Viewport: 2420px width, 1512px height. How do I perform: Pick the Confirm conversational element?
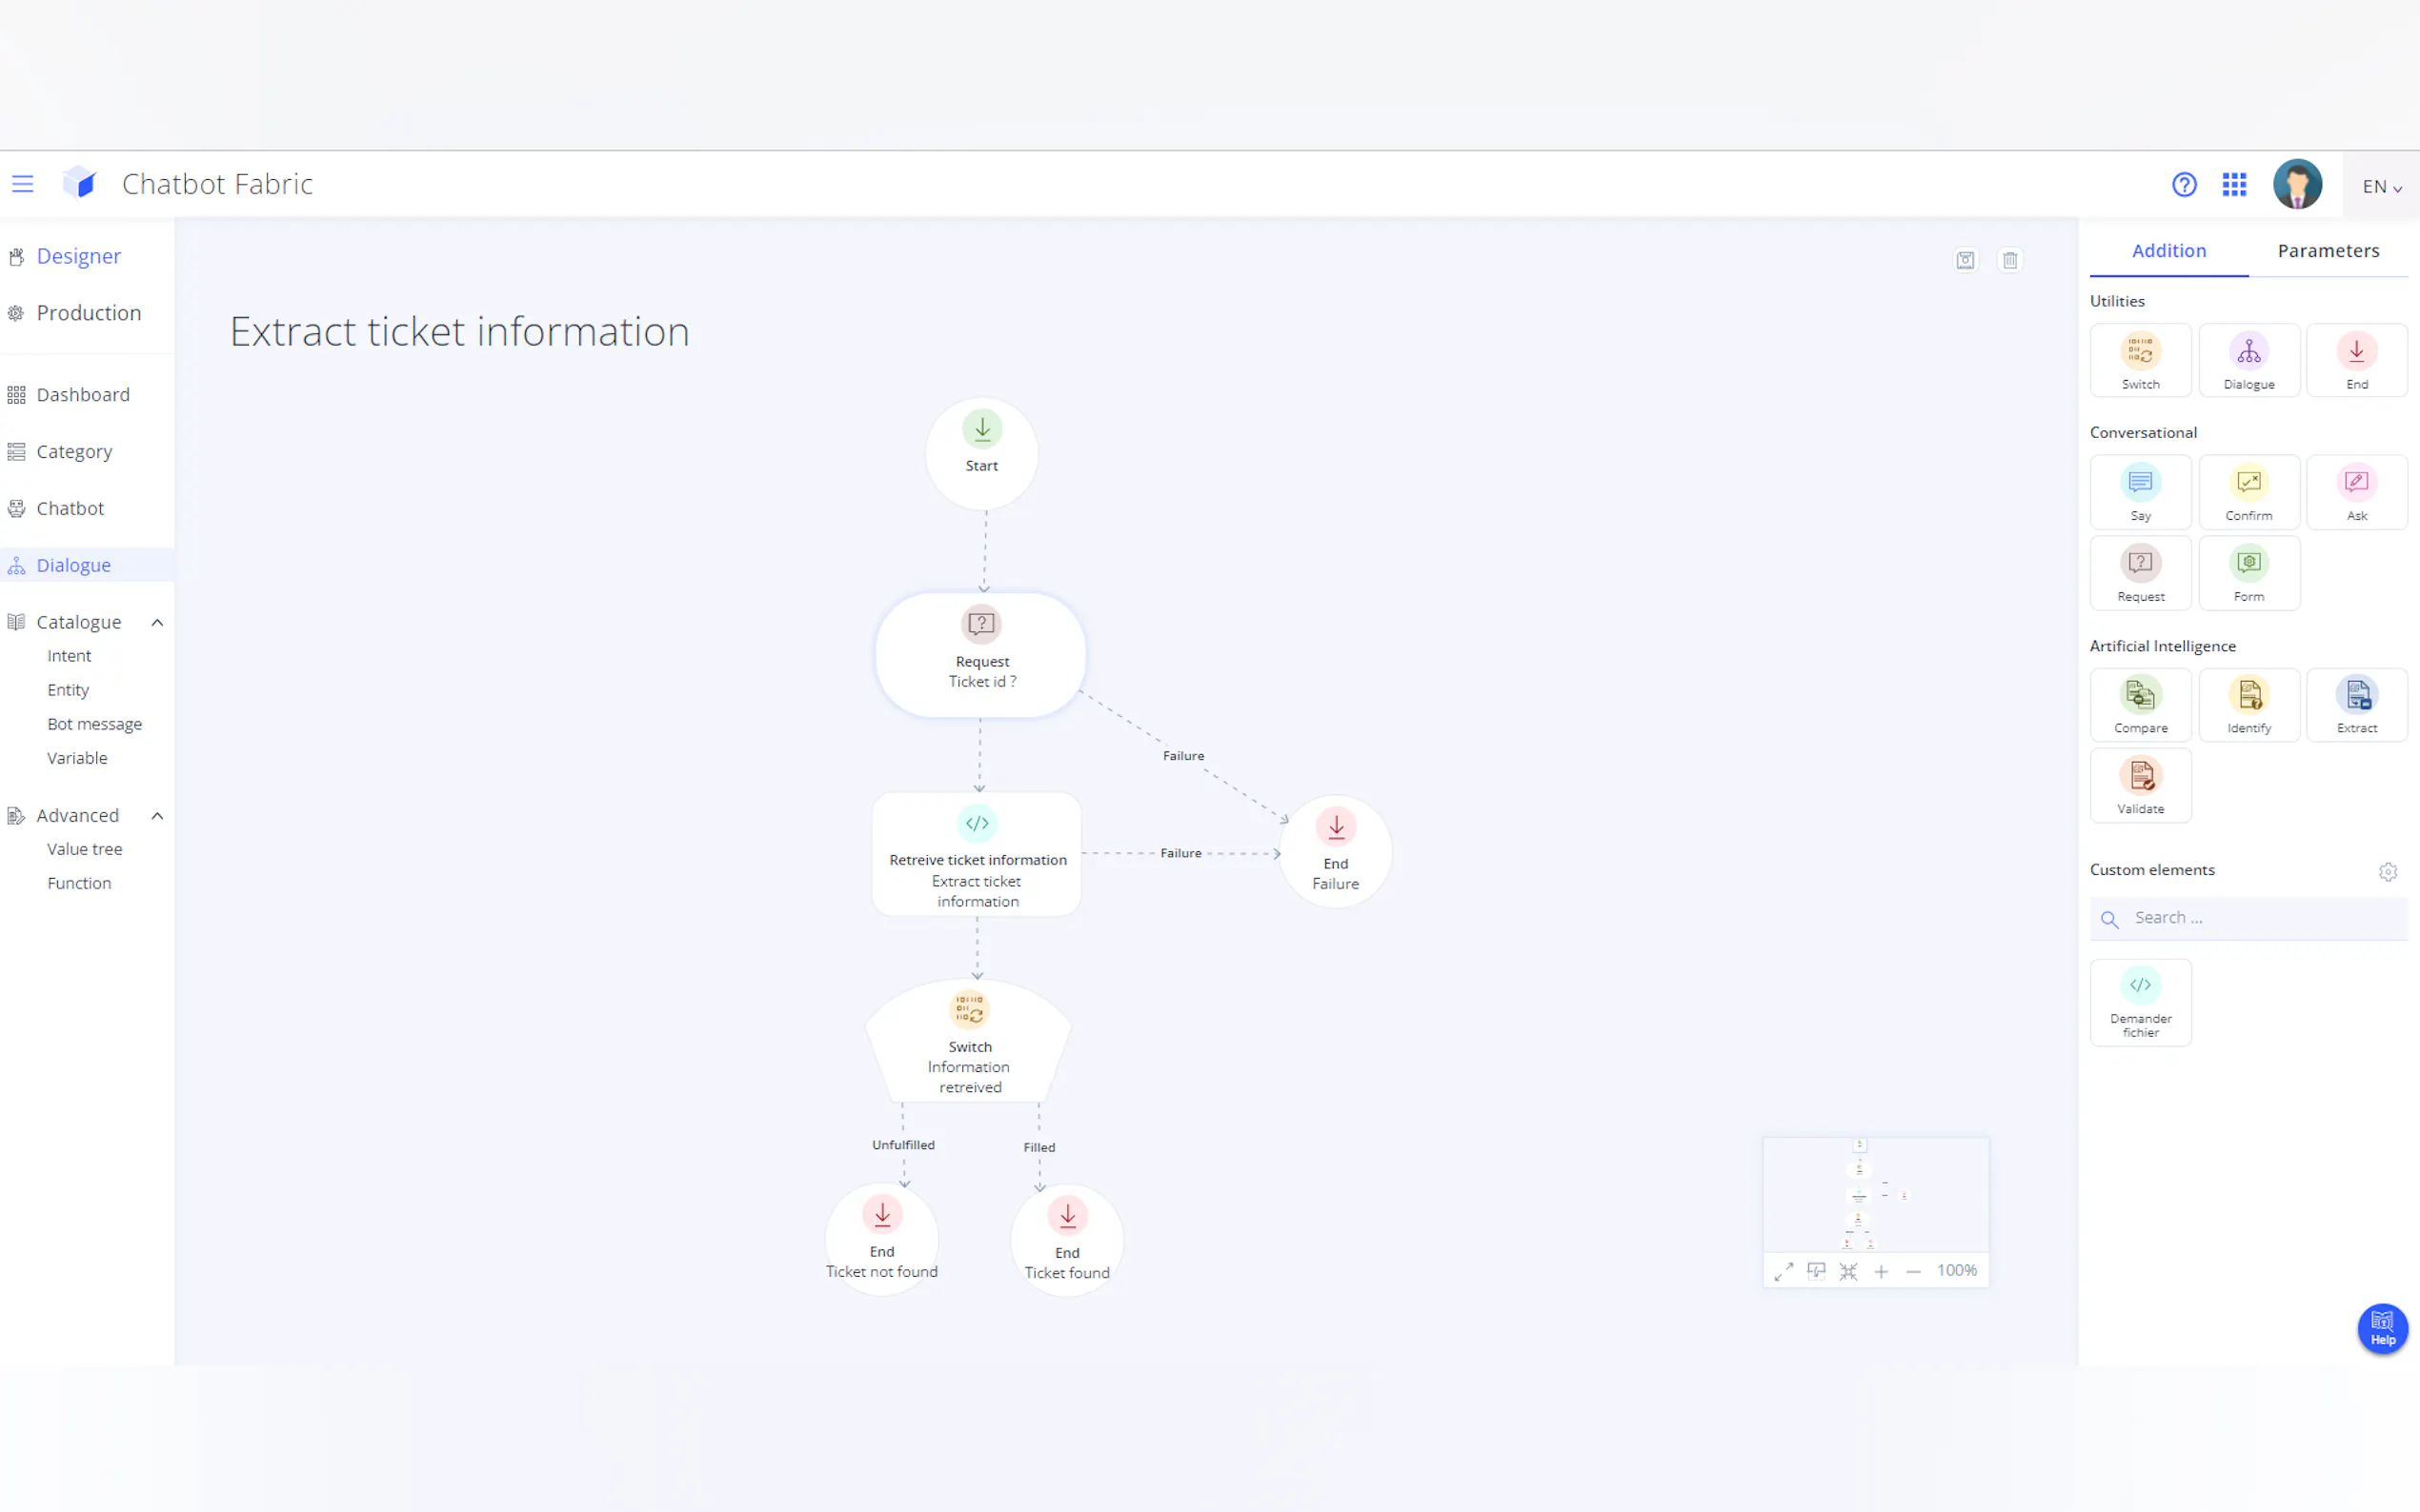tap(2248, 492)
